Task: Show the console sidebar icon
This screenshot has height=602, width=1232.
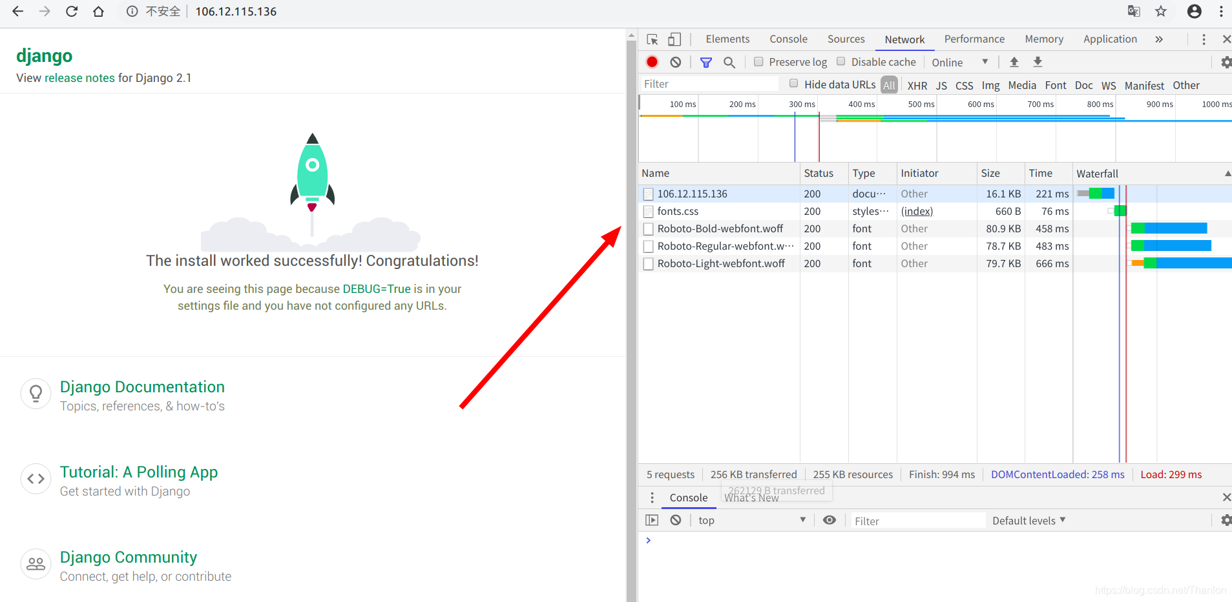Action: pos(652,520)
